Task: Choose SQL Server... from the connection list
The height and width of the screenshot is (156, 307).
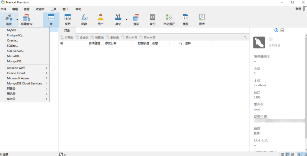Action: pyautogui.click(x=25, y=51)
